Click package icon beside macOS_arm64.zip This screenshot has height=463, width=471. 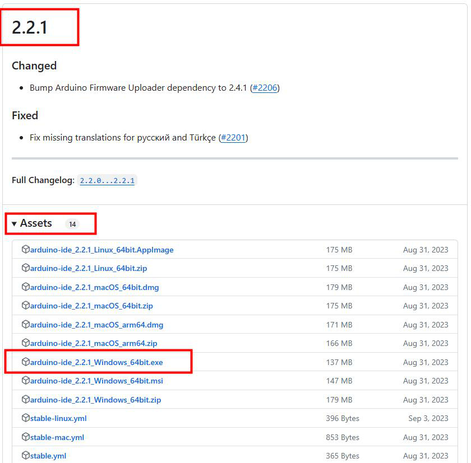(x=26, y=343)
